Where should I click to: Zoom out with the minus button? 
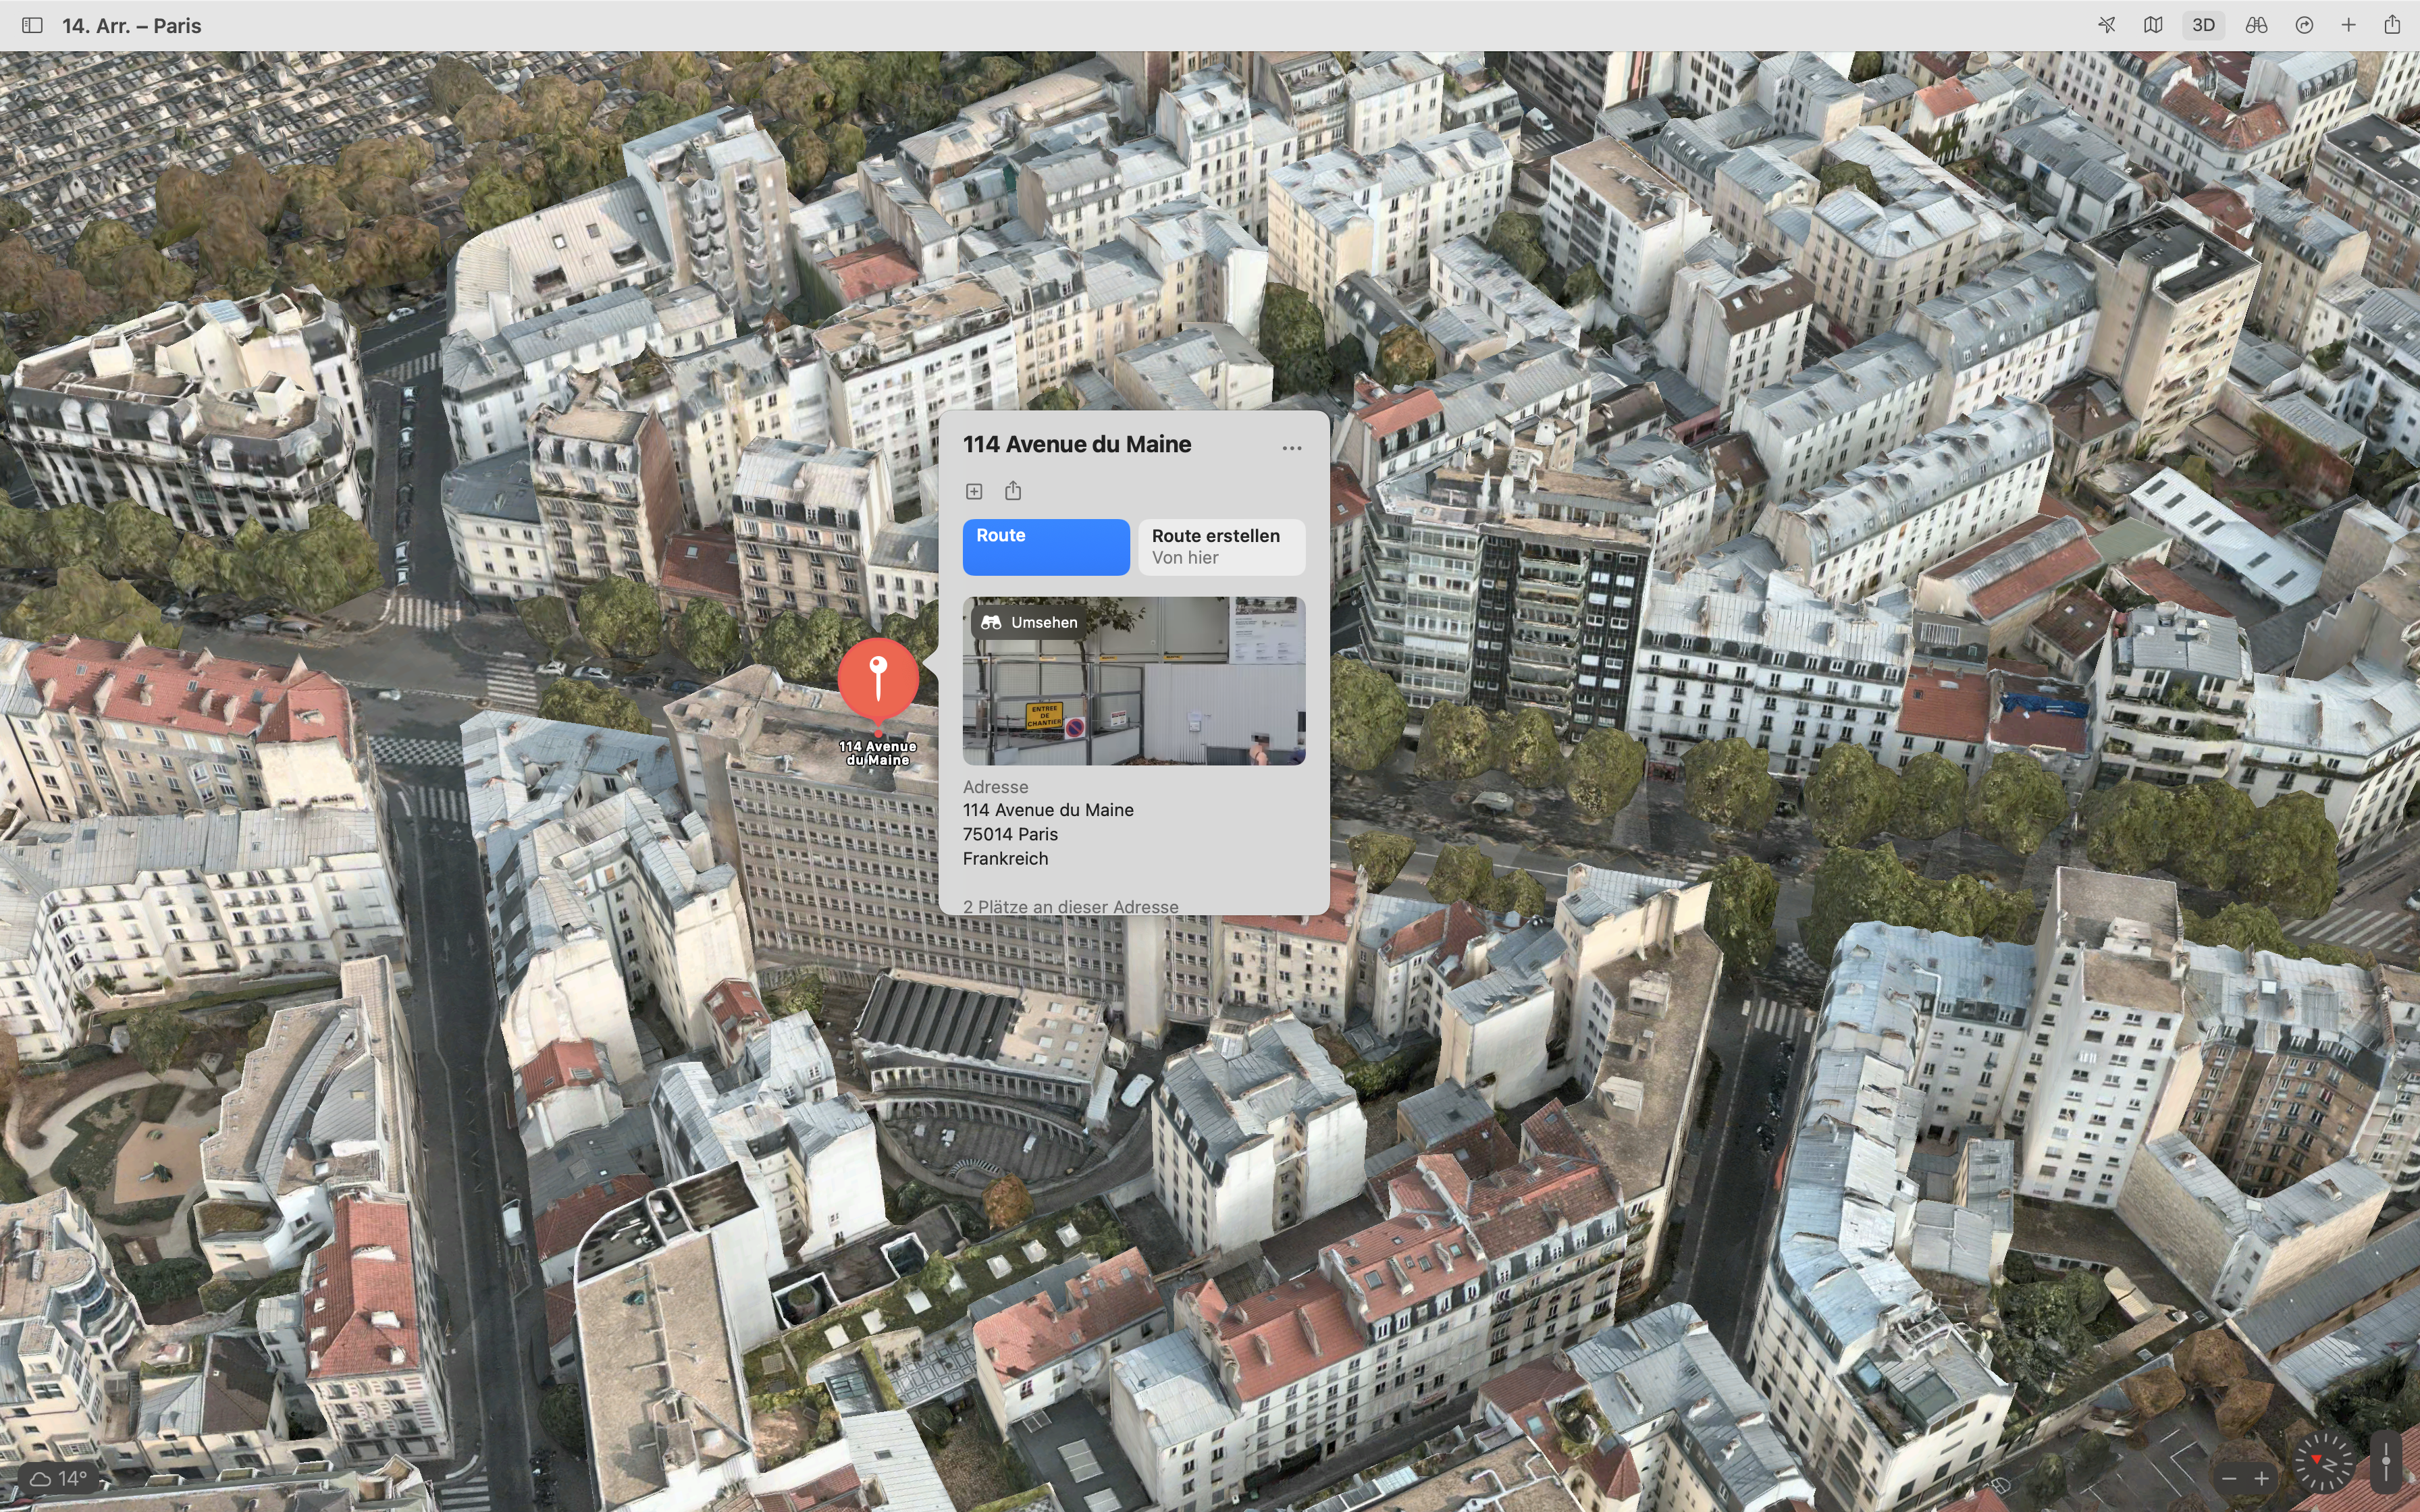click(x=2229, y=1478)
